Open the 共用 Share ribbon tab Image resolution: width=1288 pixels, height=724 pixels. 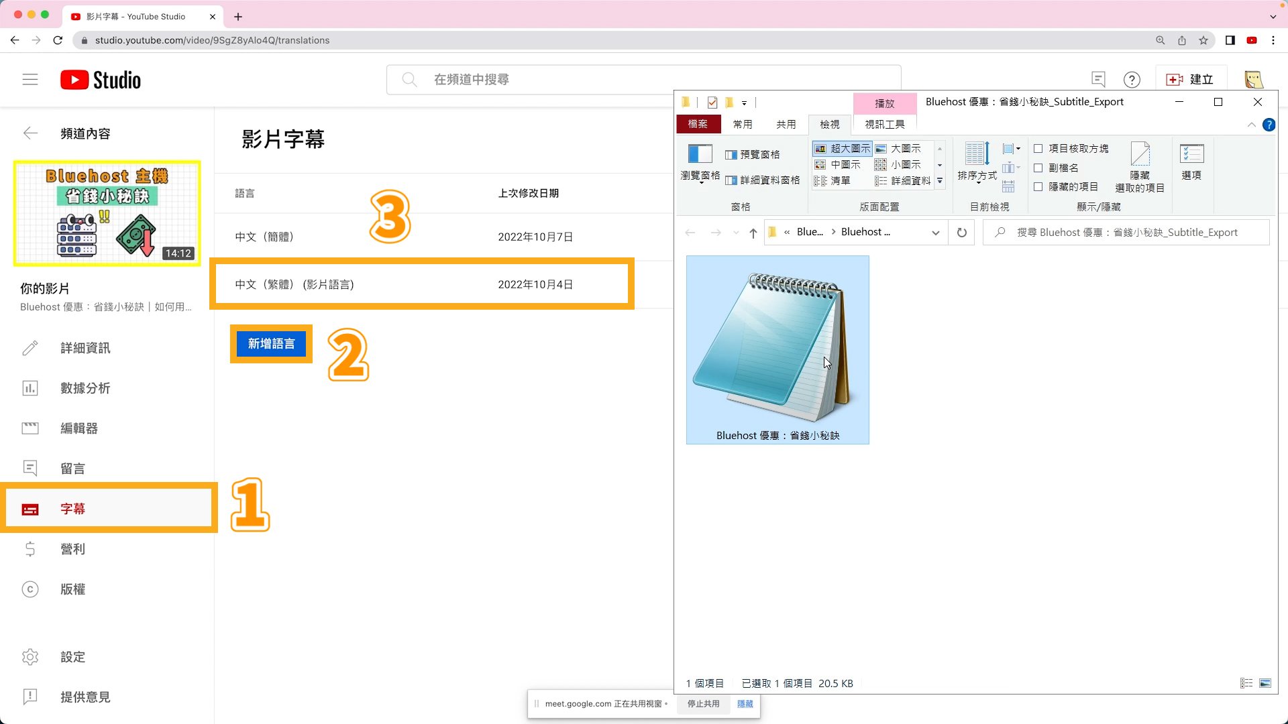click(786, 124)
